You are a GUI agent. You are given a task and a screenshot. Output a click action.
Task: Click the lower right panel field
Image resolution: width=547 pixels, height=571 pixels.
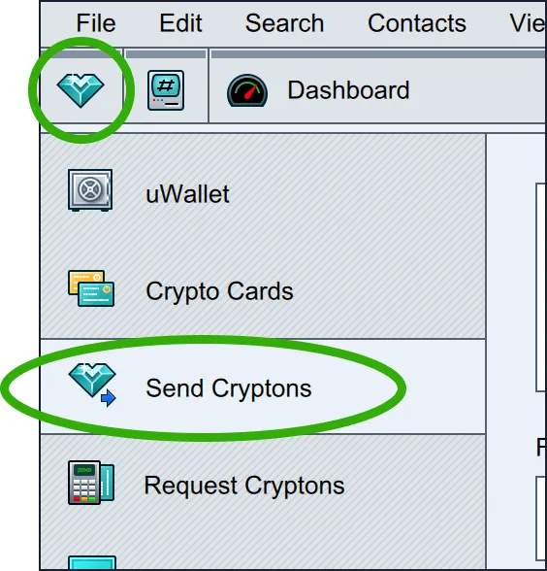point(541,519)
